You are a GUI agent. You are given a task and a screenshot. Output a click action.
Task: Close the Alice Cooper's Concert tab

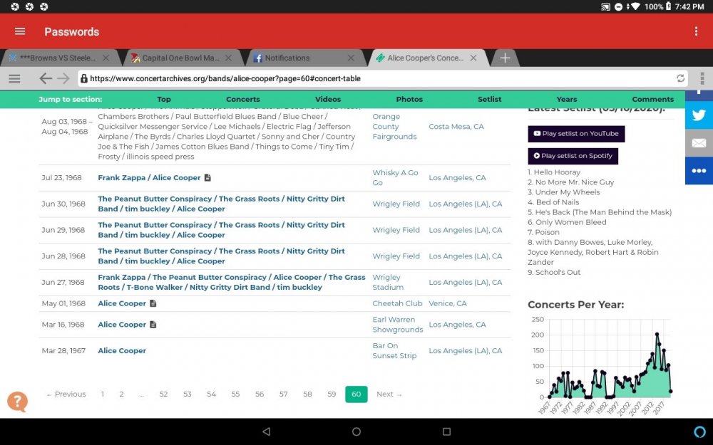(473, 58)
